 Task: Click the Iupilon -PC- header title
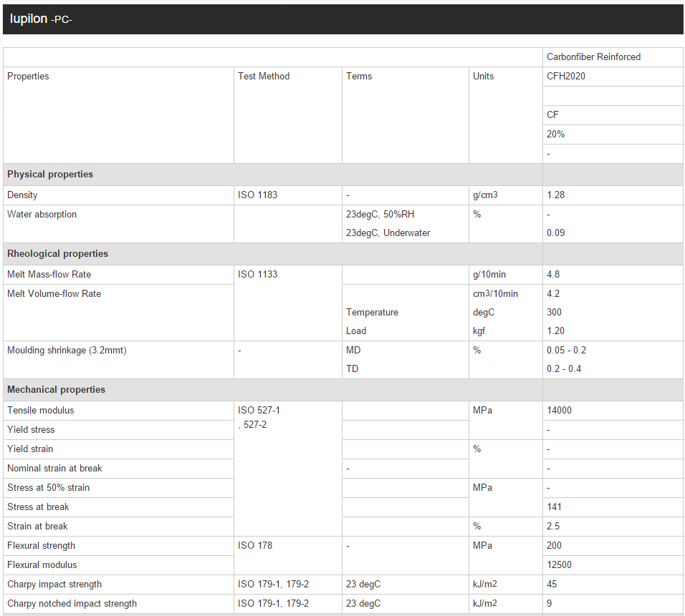(x=41, y=19)
